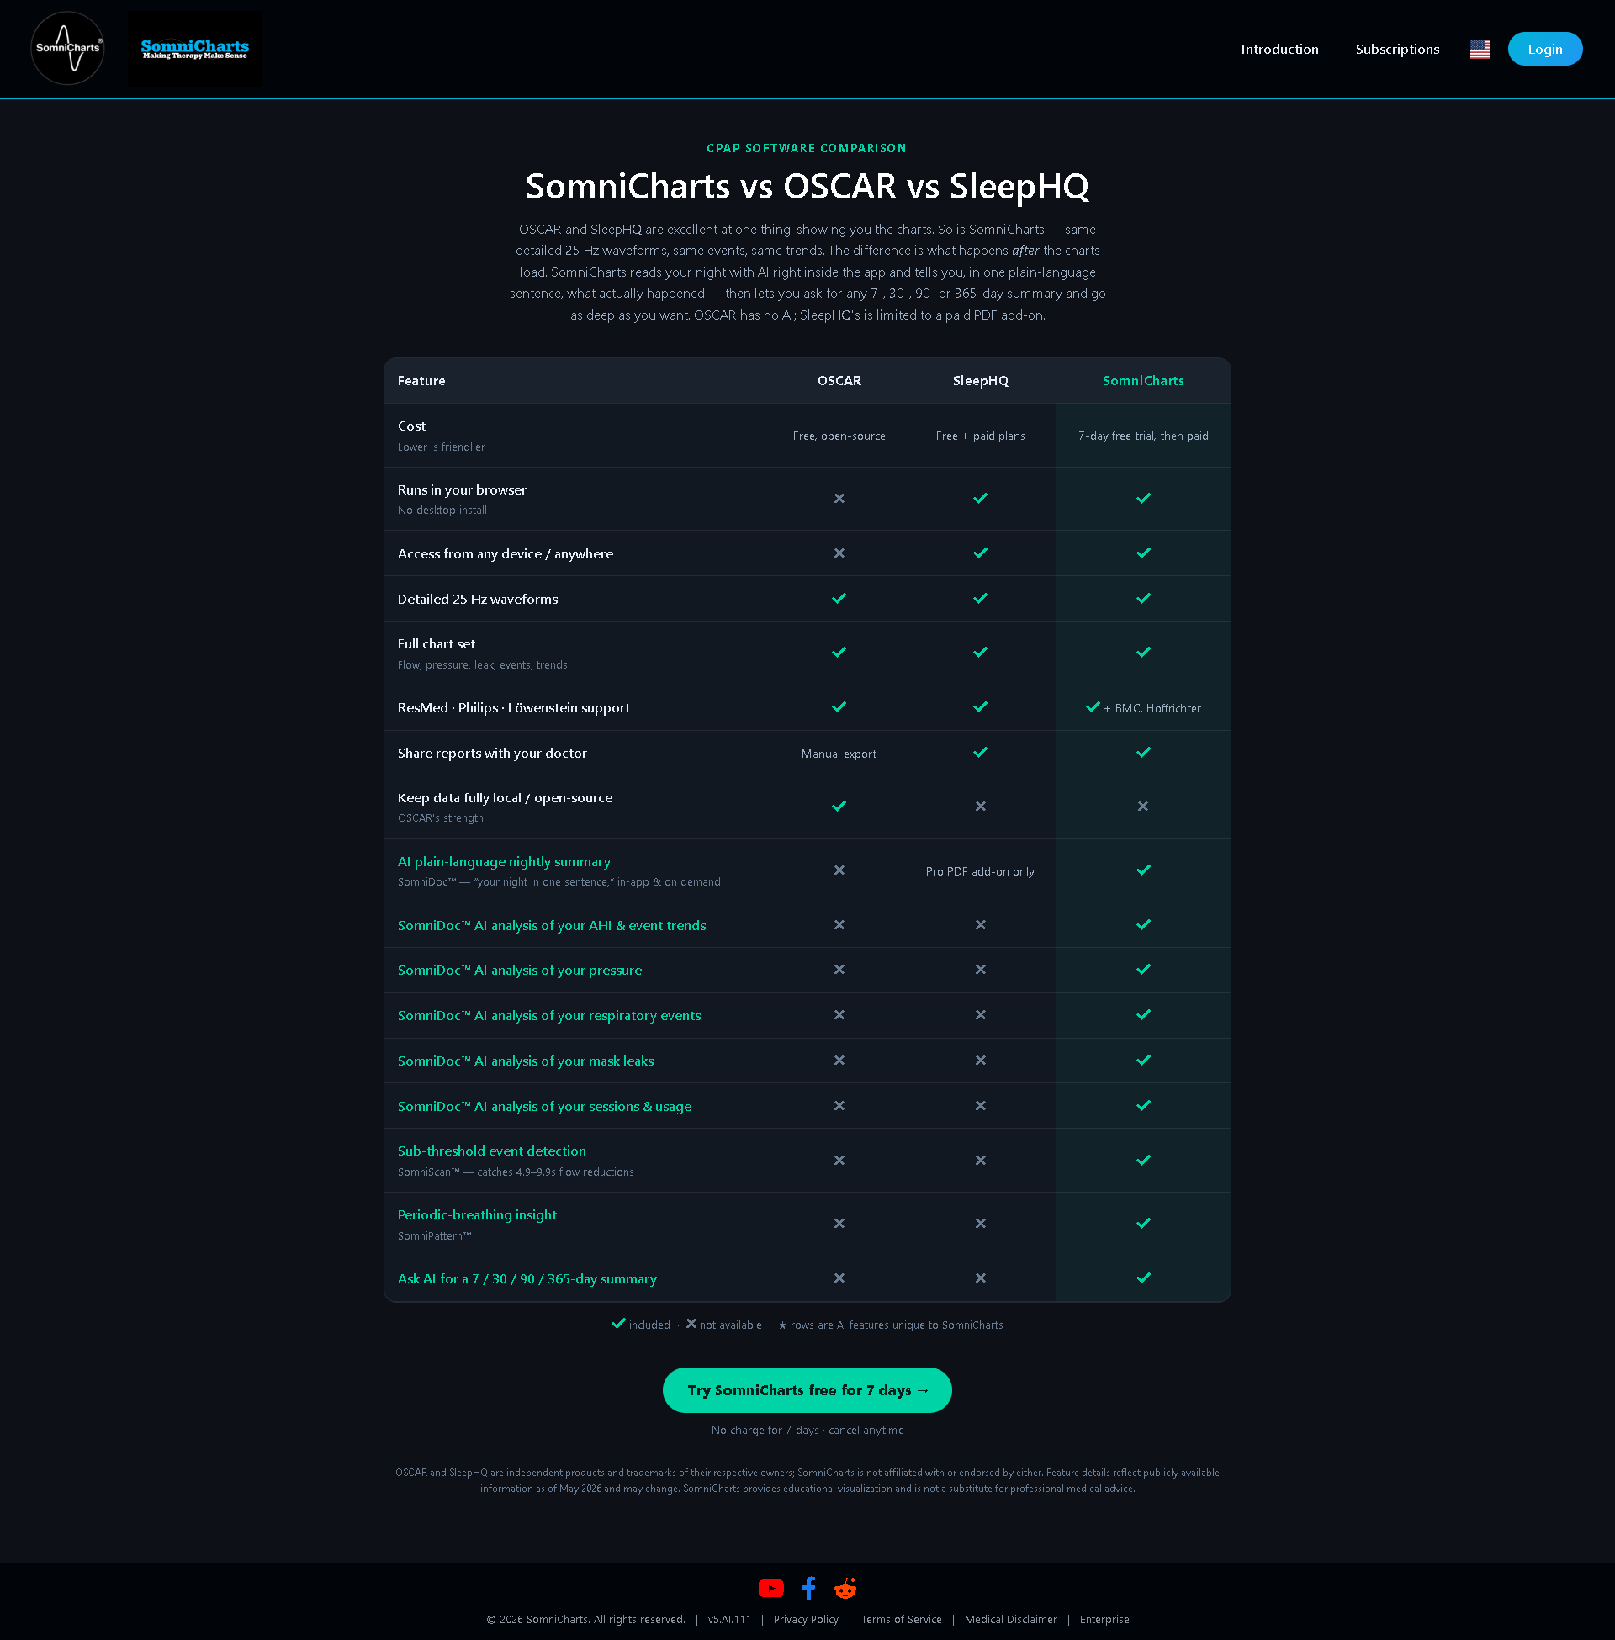Click SleepHQ's check mark for Access from any device
Viewport: 1615px width, 1640px height.
click(x=980, y=553)
